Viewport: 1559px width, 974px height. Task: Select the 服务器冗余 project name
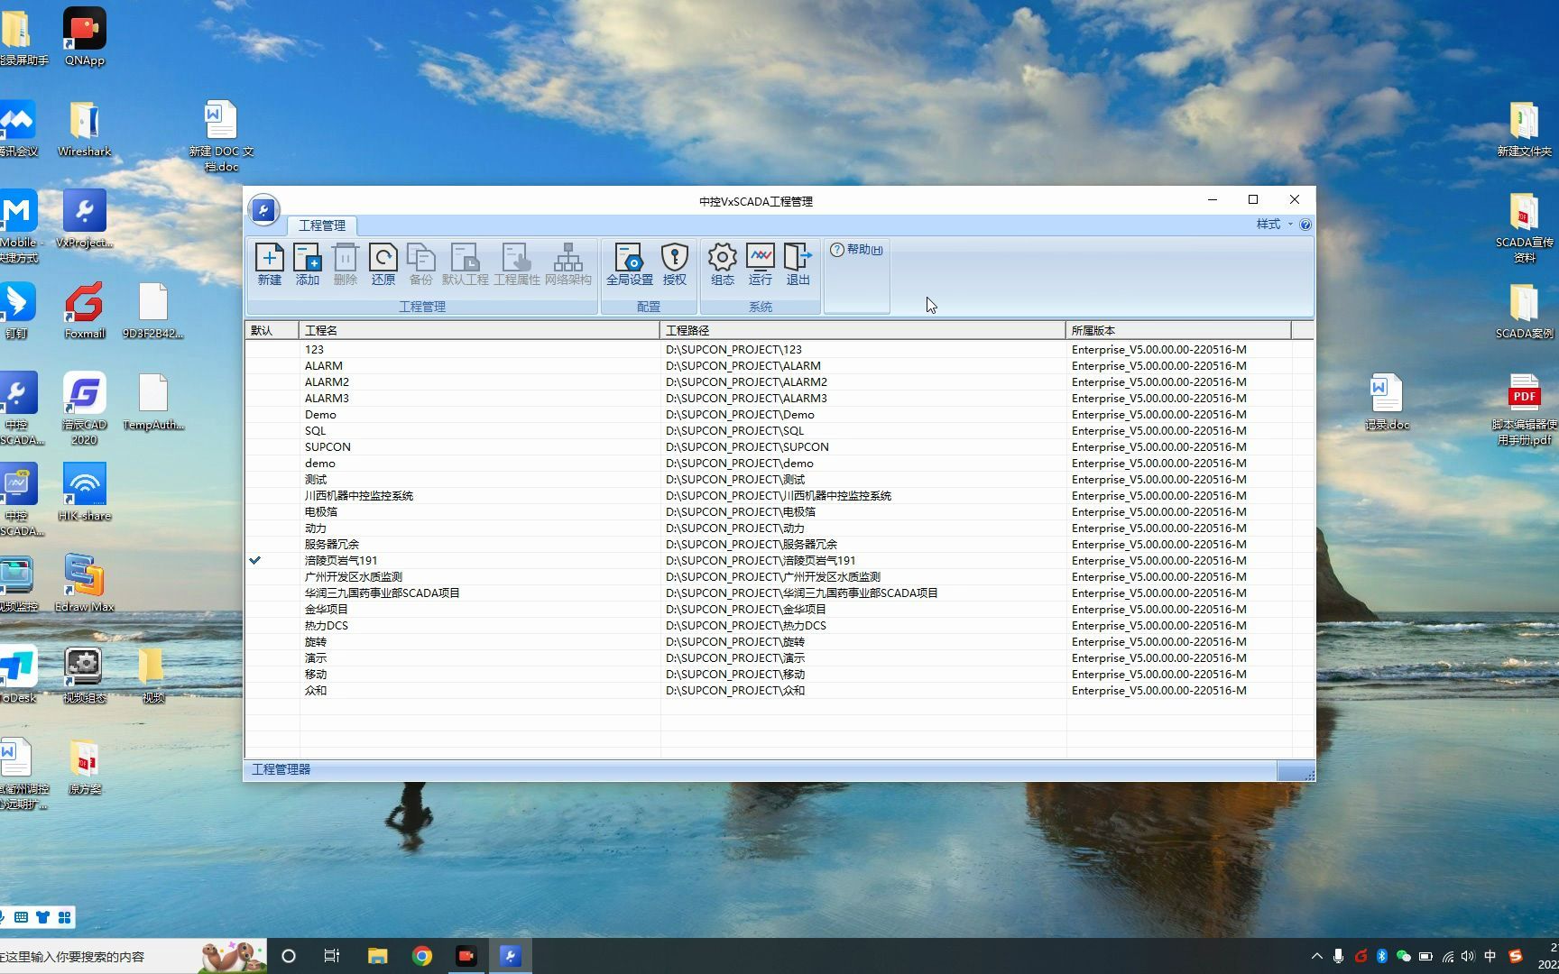(332, 544)
